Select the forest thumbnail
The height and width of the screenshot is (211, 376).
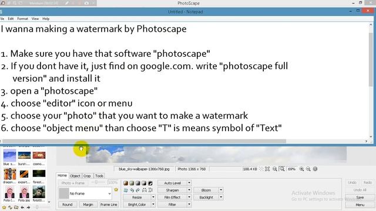click(x=39, y=174)
